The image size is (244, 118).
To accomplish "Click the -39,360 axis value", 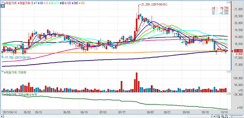I will 238,95.
